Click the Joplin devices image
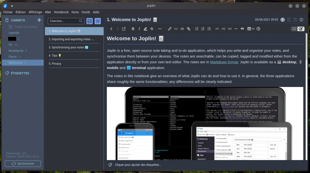Image resolution: width=310 pixels, height=173 pixels. coord(205,123)
